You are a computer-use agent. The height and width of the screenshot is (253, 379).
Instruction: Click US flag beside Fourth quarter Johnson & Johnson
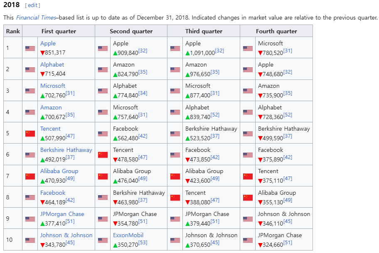click(248, 219)
